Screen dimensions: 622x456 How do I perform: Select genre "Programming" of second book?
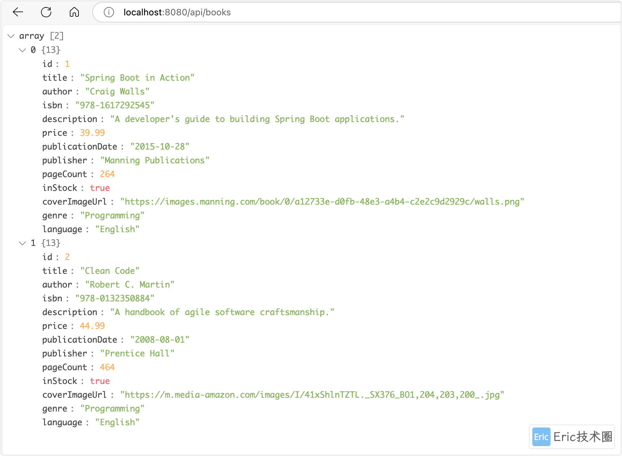[x=112, y=409]
